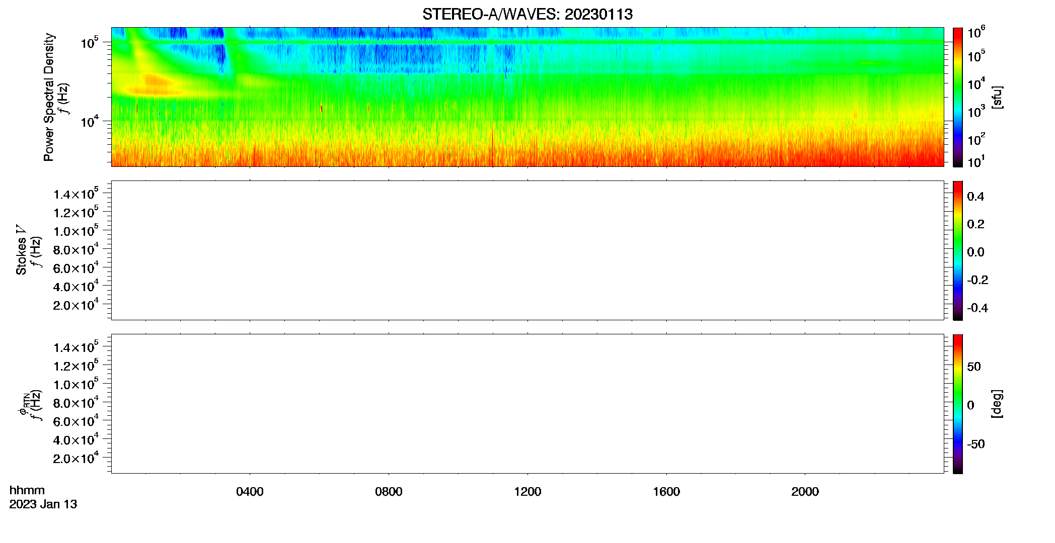
Task: Click the -50 label on degree colorbar
Action: pos(975,444)
